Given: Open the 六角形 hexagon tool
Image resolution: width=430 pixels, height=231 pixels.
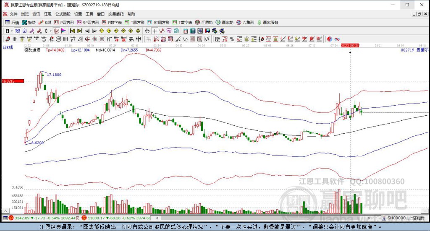Looking at the screenshot, I should tap(245, 23).
